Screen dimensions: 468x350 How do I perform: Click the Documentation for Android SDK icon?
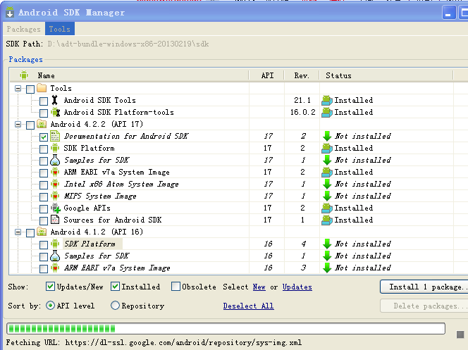55,136
